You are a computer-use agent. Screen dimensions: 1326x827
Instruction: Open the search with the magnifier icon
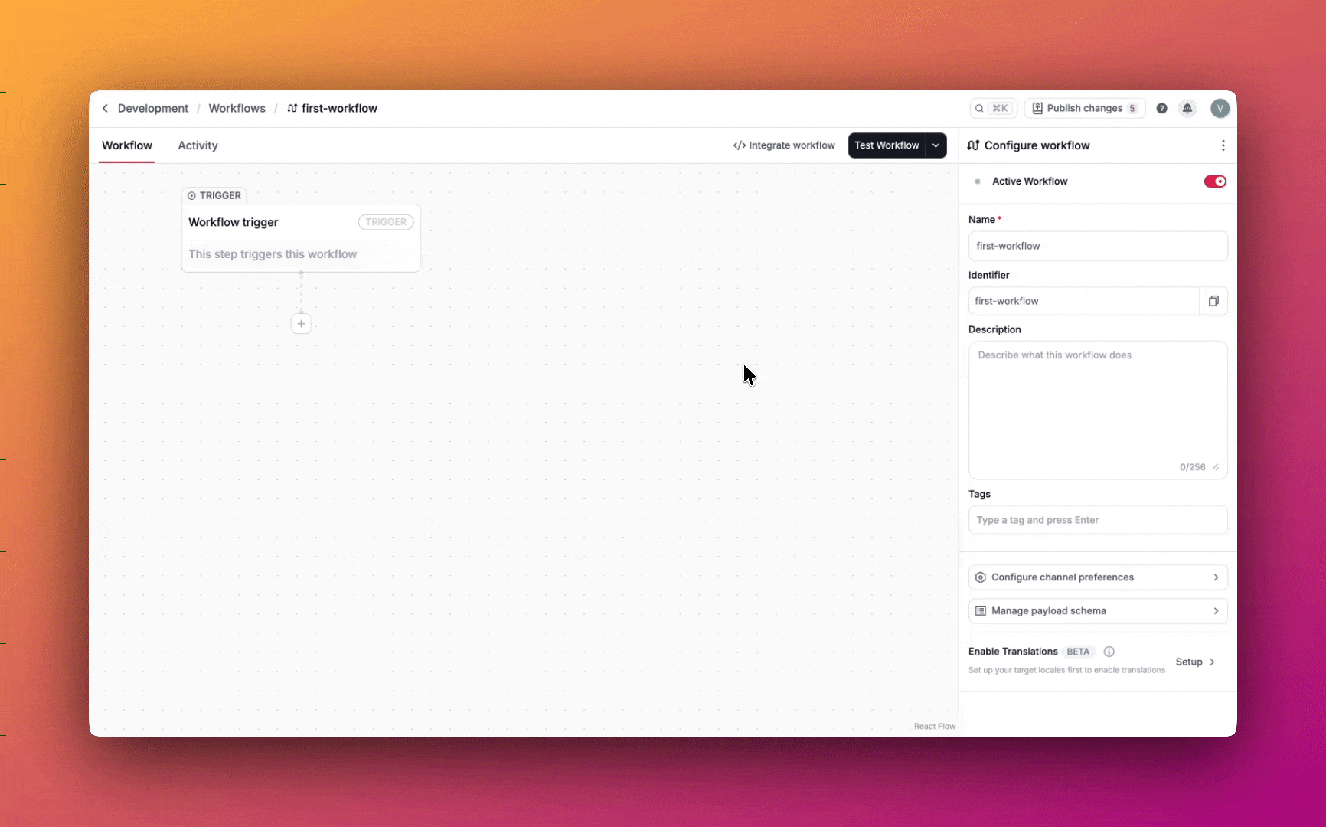981,108
